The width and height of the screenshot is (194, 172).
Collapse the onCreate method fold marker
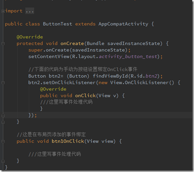click(x=3, y=44)
